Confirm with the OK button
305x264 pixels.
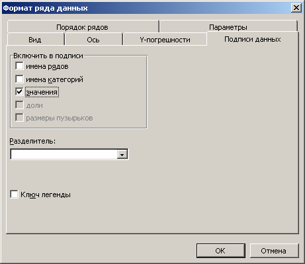click(220, 251)
